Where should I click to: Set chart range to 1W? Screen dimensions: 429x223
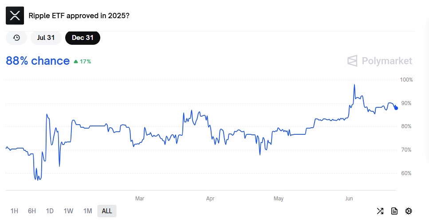[x=68, y=211]
